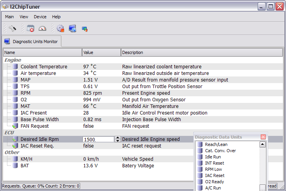Open the Help menu
This screenshot has width=286, height=191.
tap(56, 17)
